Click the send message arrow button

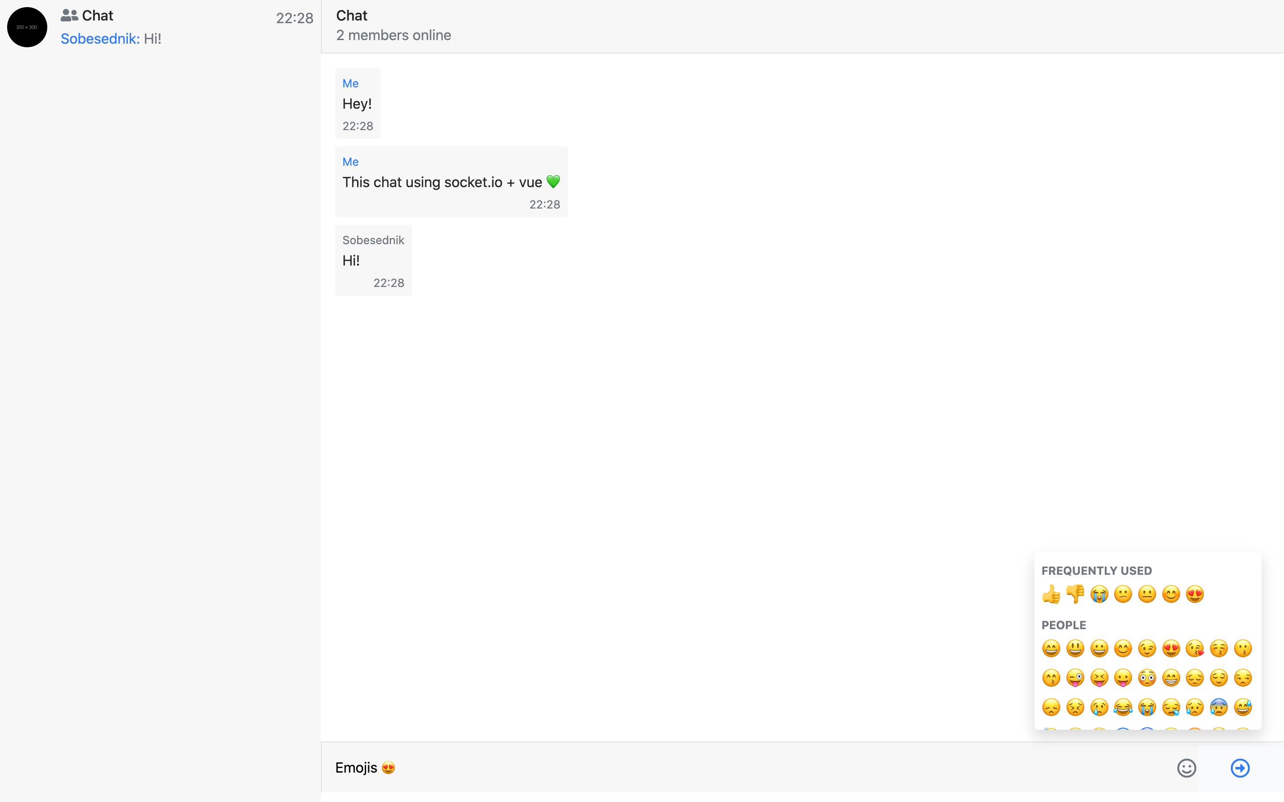pyautogui.click(x=1239, y=768)
